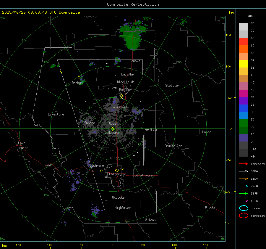Image resolution: width=266 pixels, height=249 pixels.
Task: Click the Hanna label
Action: (207, 132)
